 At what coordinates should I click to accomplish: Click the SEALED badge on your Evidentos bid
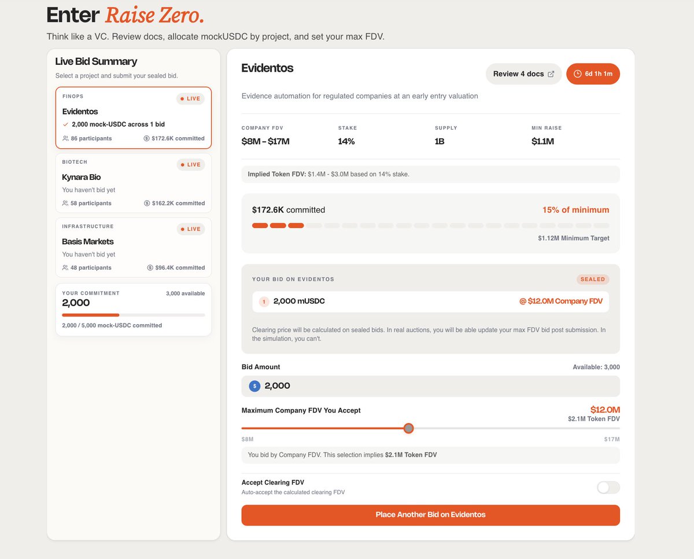pos(593,279)
